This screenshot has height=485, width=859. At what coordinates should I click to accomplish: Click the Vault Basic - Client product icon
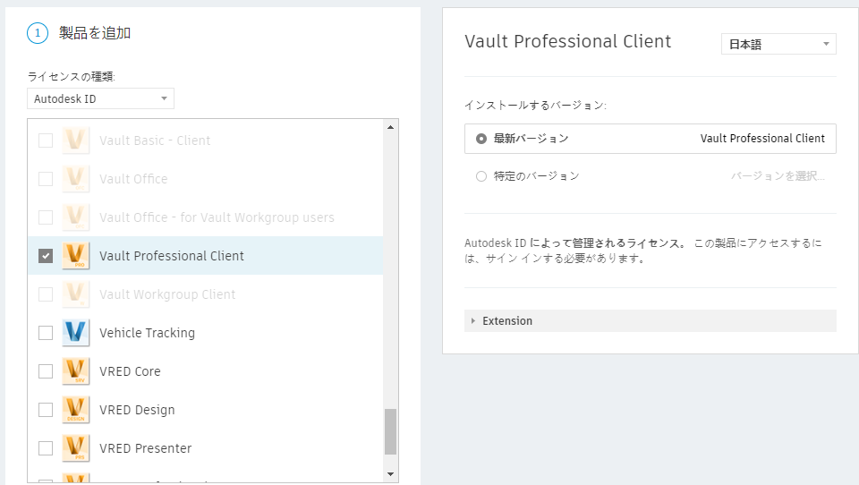pos(75,140)
